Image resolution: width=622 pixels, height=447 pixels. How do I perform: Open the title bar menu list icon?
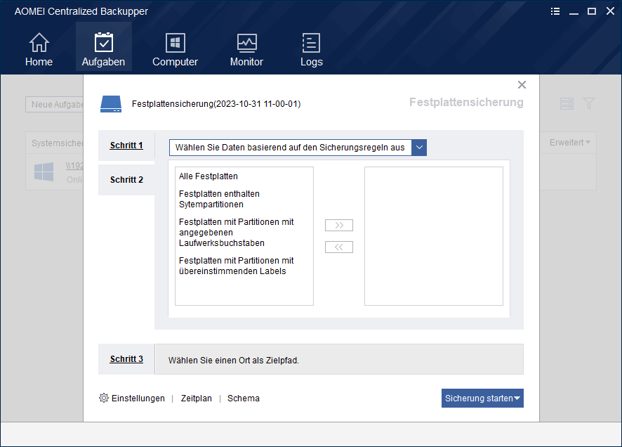point(555,11)
